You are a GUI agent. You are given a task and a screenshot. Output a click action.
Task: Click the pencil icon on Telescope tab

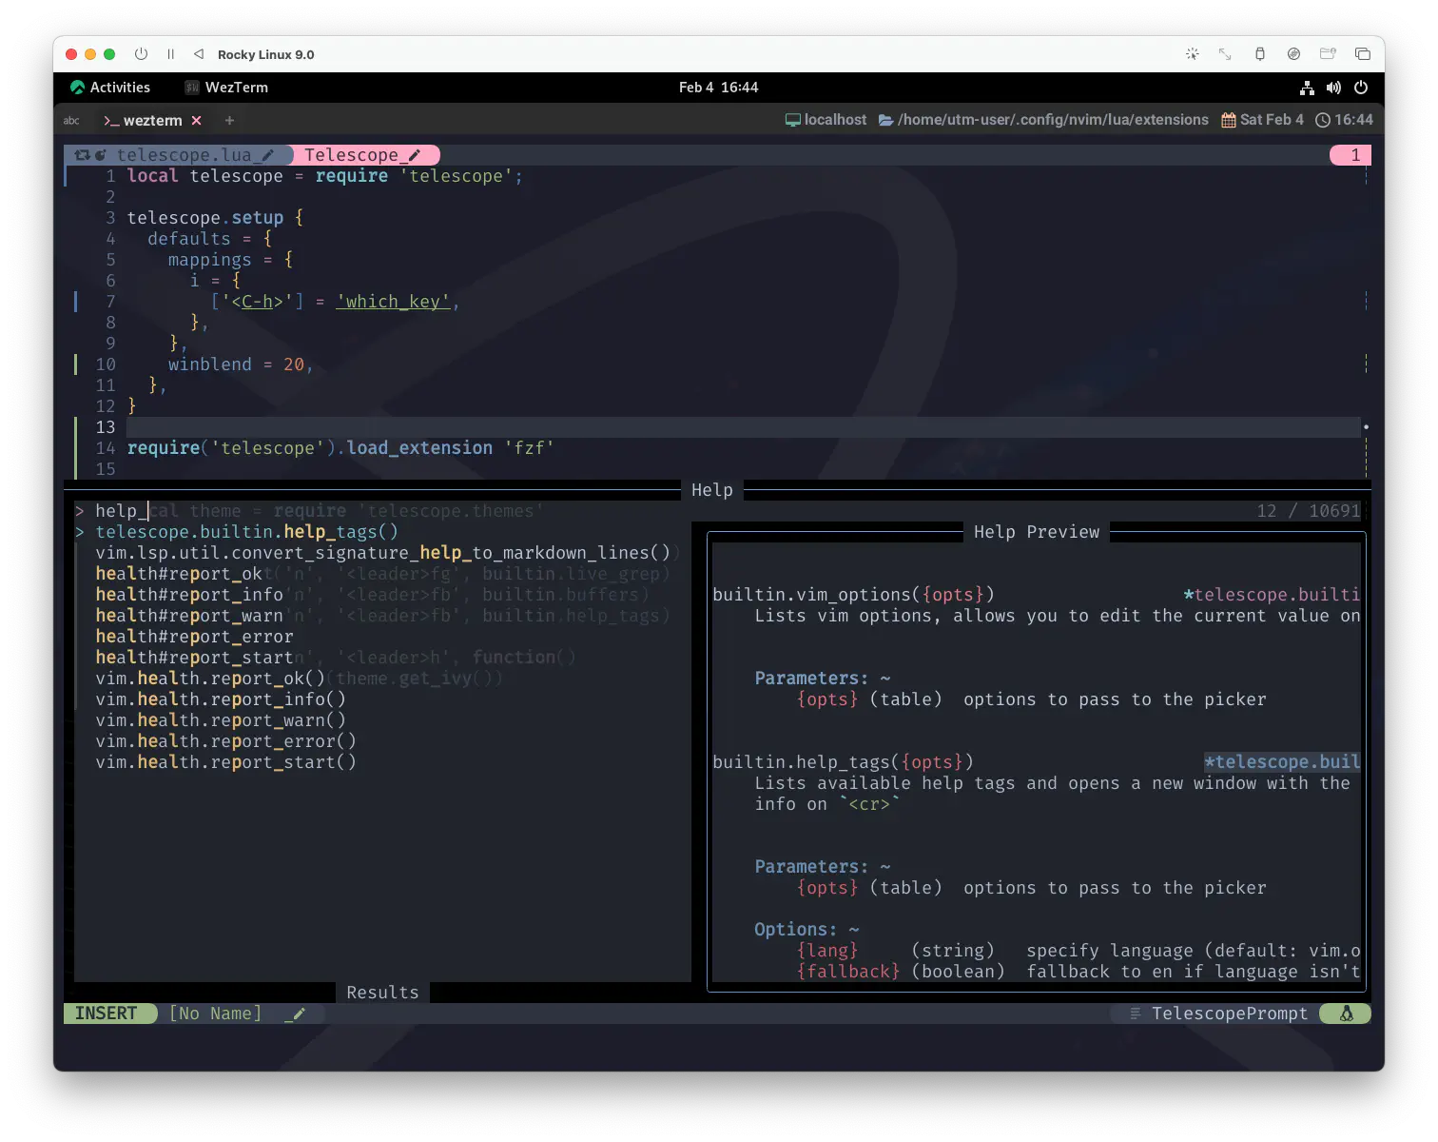click(415, 155)
